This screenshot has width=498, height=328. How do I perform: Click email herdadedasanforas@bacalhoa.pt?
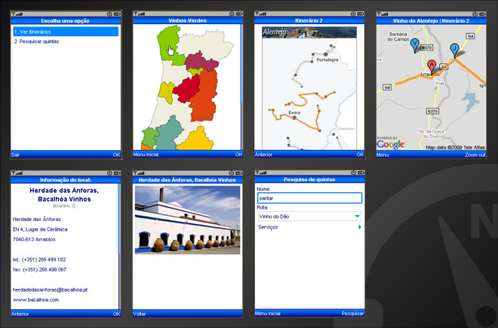click(x=50, y=290)
